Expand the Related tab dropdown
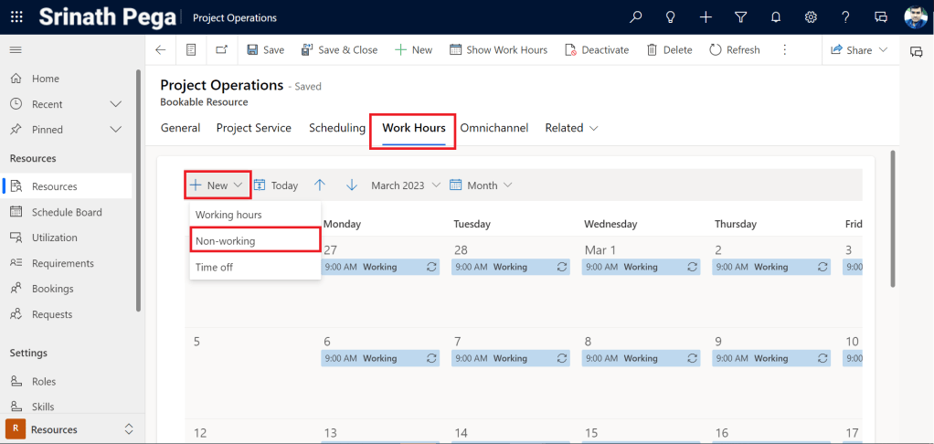This screenshot has width=934, height=444. pyautogui.click(x=571, y=128)
